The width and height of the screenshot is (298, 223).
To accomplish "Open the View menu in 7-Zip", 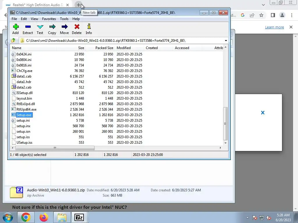I will pyautogui.click(x=34, y=19).
